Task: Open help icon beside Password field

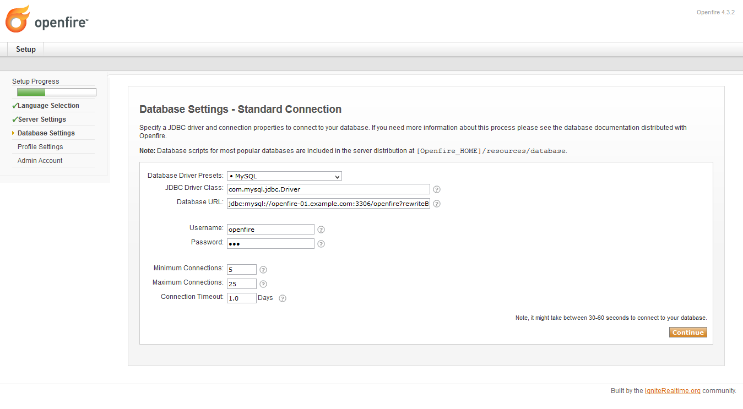Action: point(321,244)
